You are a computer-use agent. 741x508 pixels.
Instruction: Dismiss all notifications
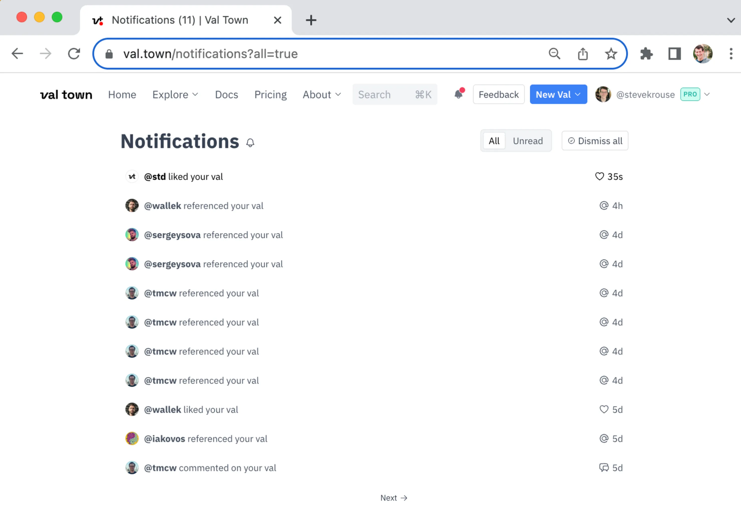point(595,141)
